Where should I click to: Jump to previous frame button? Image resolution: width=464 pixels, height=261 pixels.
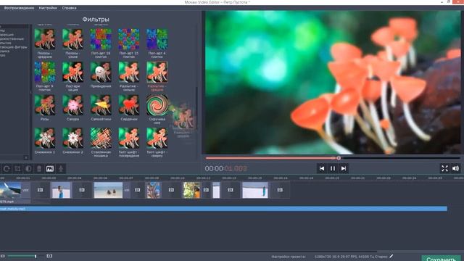322,168
